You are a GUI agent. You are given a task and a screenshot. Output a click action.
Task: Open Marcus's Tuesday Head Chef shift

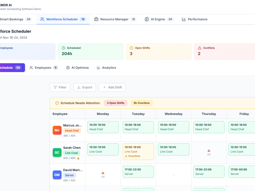tap(138, 127)
